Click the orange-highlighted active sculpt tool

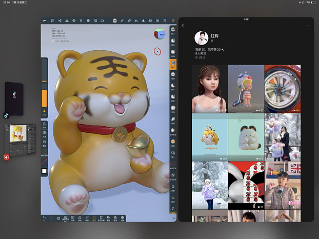pos(173,64)
